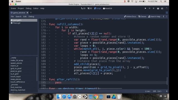Screen dimensions: 178x100
Task: Open the script File menu
Action: coord(12,17)
